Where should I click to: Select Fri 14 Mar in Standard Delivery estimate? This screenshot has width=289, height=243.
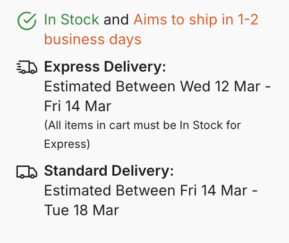click(x=213, y=191)
